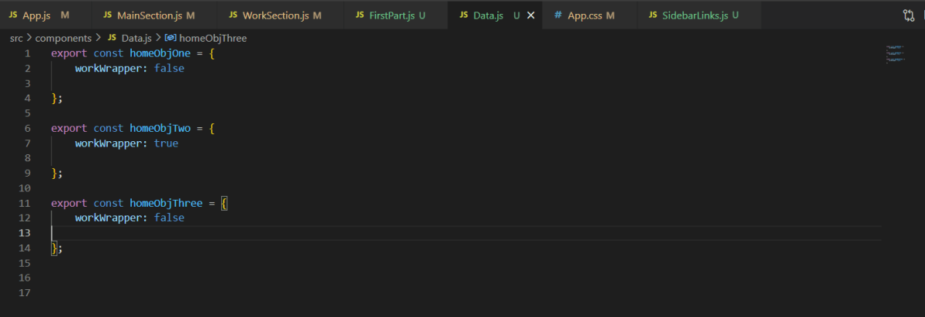925x317 pixels.
Task: Click line number 1 in gutter
Action: pyautogui.click(x=28, y=53)
